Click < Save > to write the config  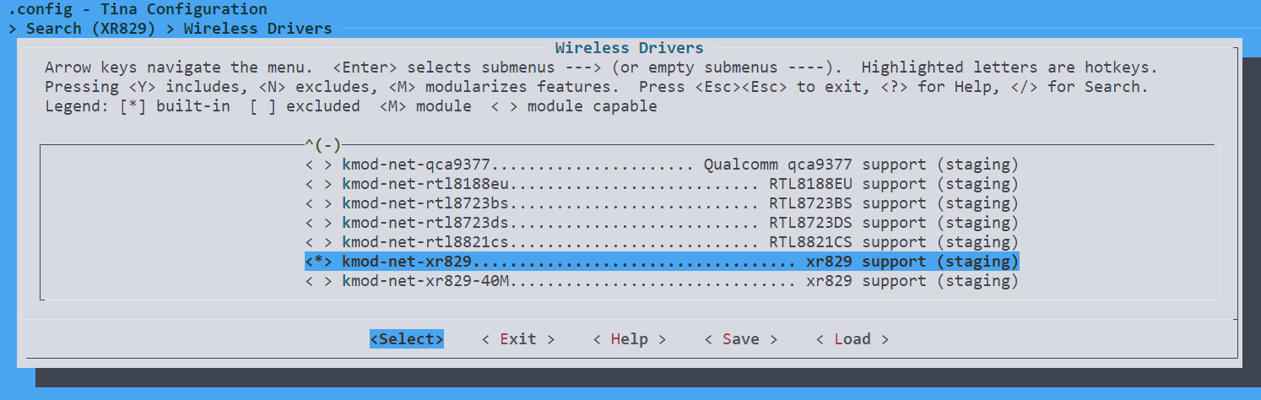741,339
